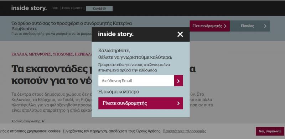Click the banner text Το άρθρο αυτό σας το προσφέρει

pos(72,26)
